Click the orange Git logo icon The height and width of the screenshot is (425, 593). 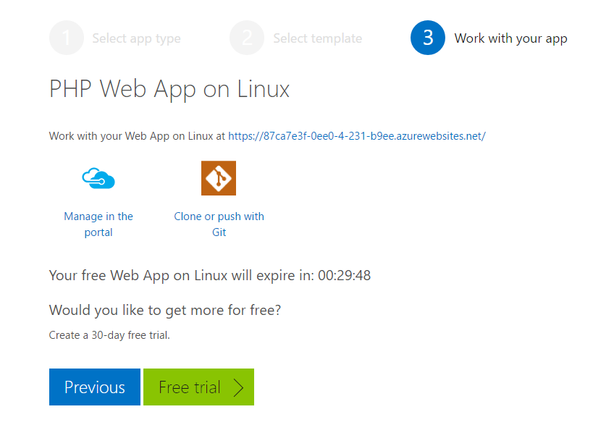tap(219, 178)
